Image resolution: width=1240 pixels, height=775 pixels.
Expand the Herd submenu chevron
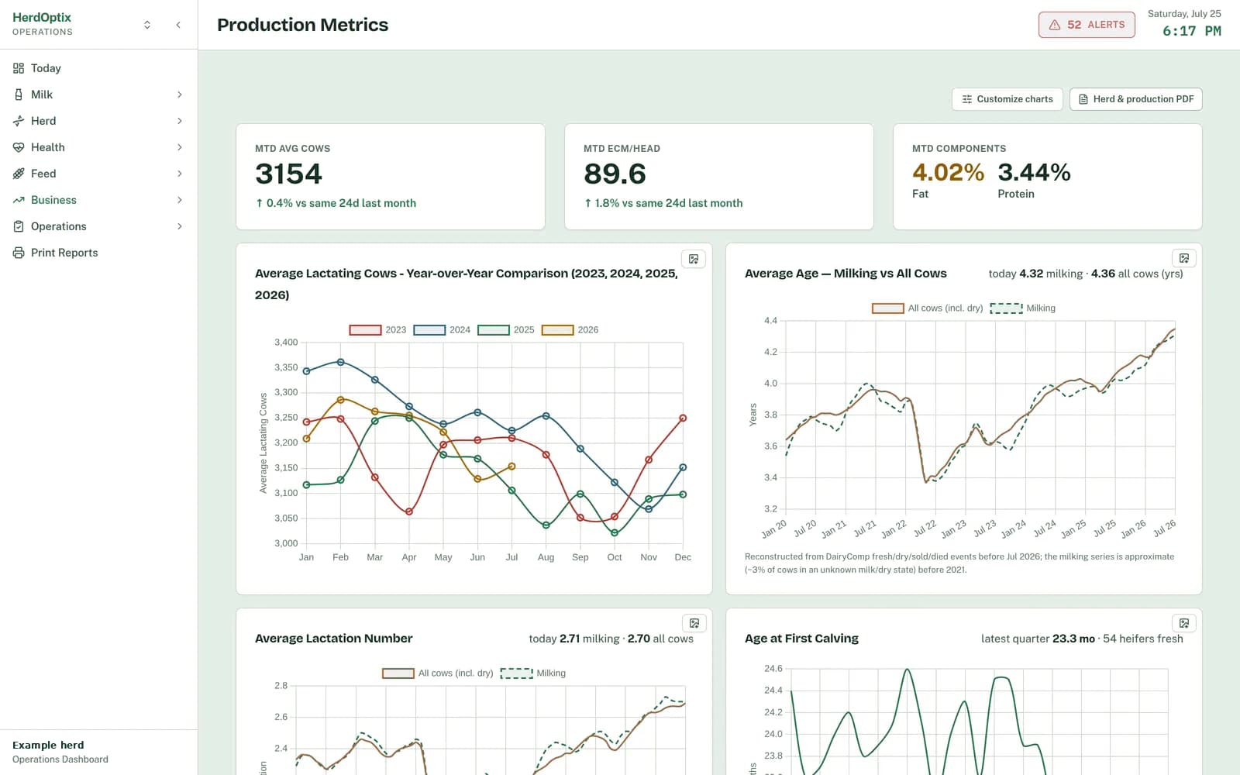click(x=180, y=121)
